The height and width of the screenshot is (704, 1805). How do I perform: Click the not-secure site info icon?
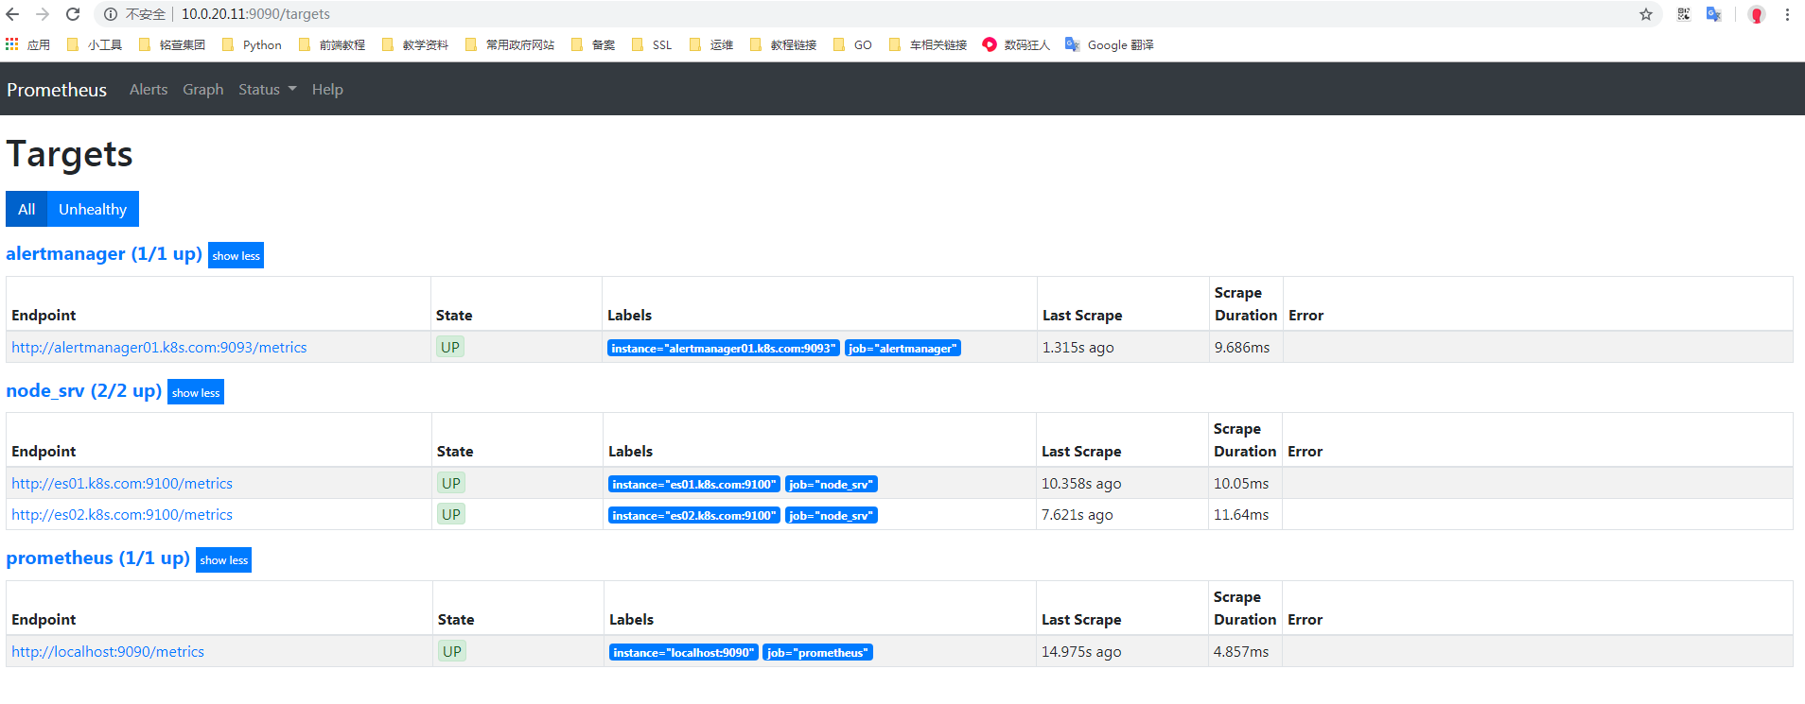coord(111,14)
